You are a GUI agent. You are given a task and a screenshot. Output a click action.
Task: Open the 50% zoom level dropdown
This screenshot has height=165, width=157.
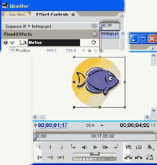102,125
